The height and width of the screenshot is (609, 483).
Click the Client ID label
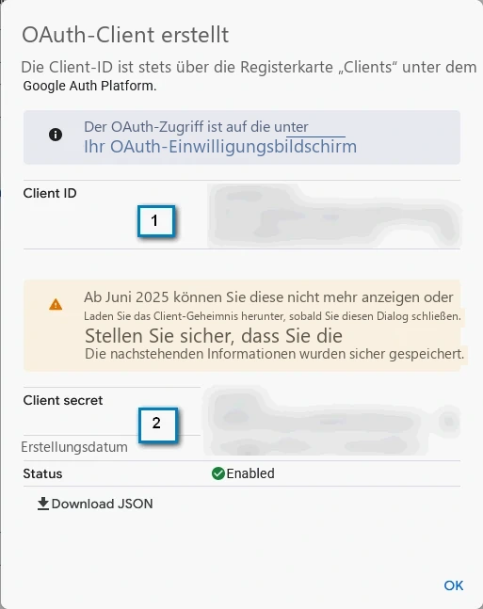(50, 193)
